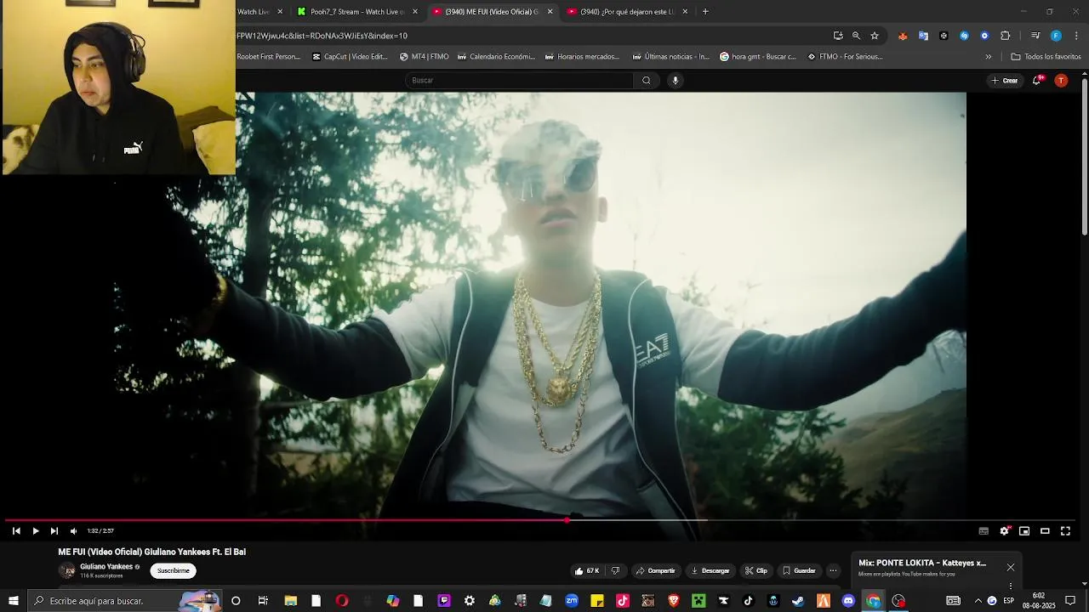The height and width of the screenshot is (612, 1089).
Task: Bookmark this page with star
Action: (x=875, y=36)
